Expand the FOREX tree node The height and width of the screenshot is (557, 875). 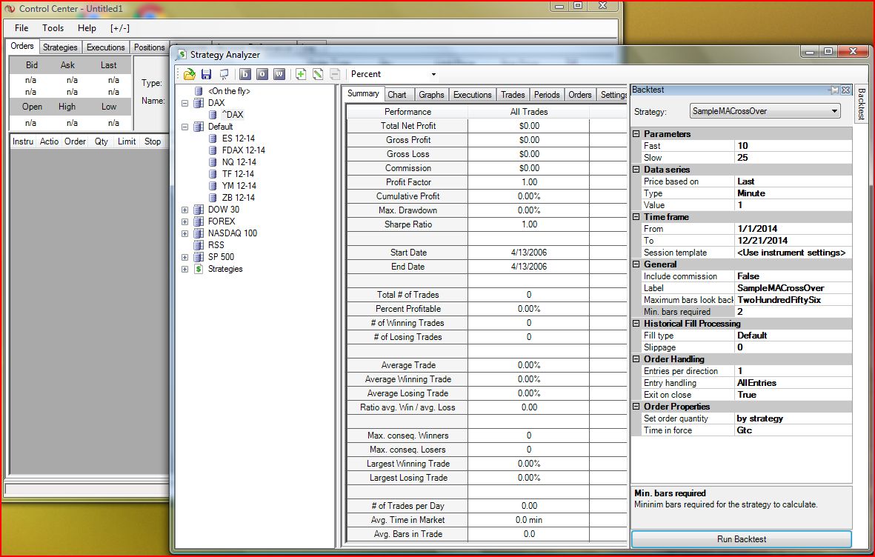pos(184,221)
